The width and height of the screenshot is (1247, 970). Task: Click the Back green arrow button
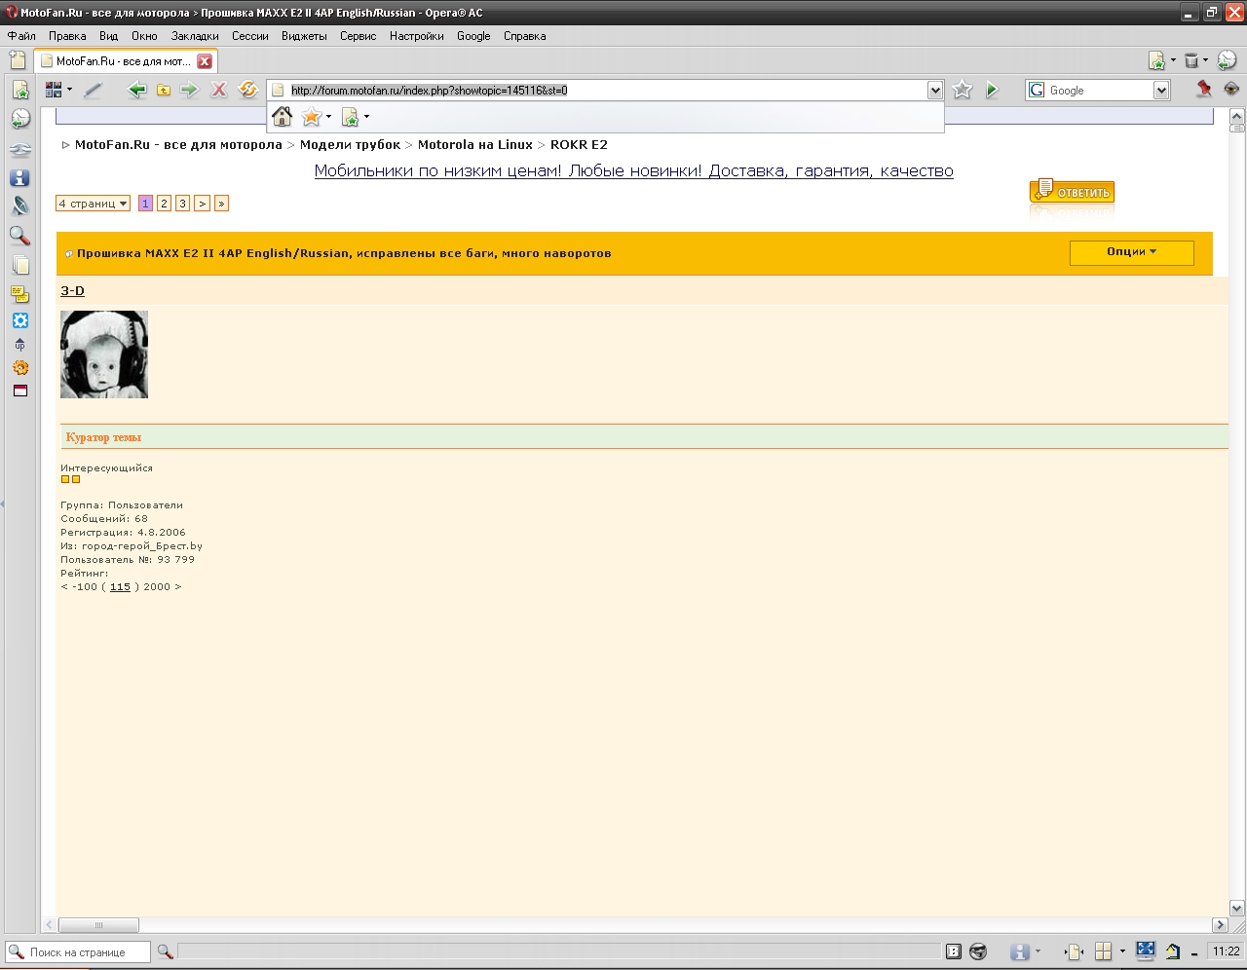(x=137, y=90)
